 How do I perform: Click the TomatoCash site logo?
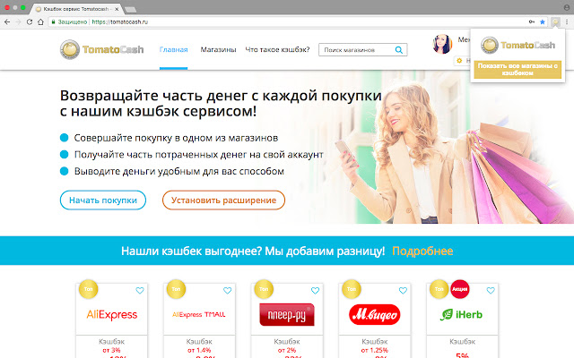coord(101,49)
